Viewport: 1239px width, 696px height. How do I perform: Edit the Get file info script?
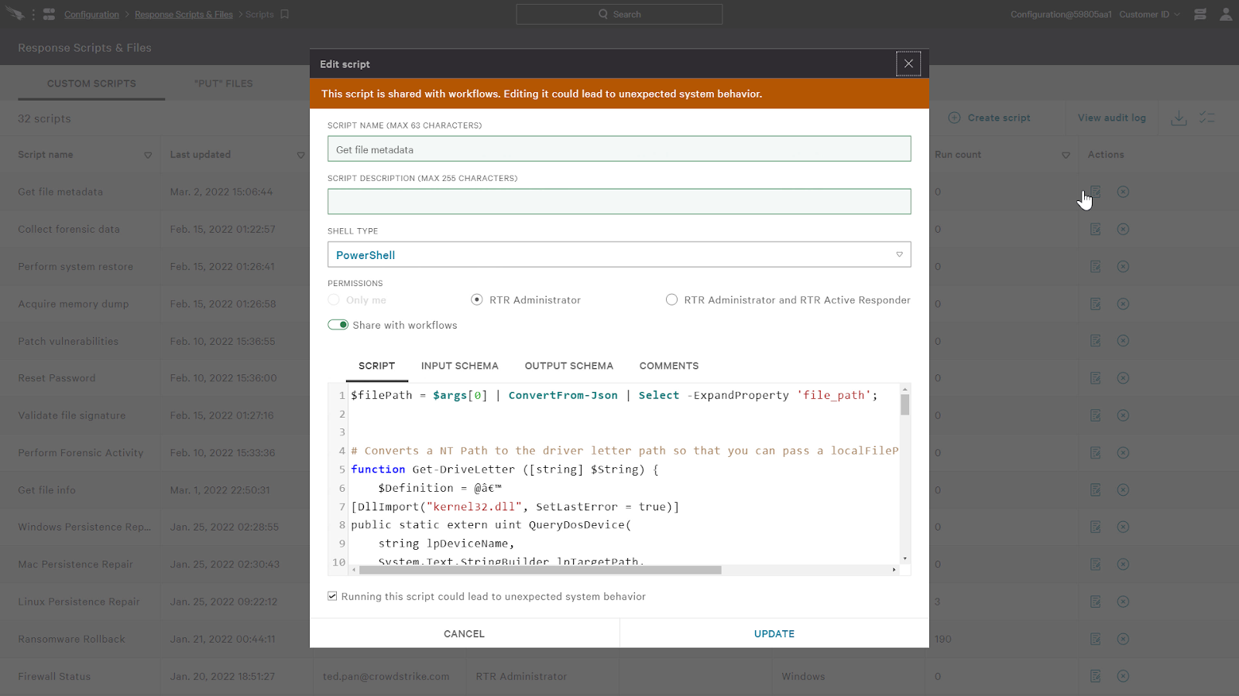(1096, 490)
